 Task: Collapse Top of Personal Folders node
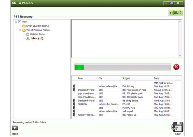point(20,30)
